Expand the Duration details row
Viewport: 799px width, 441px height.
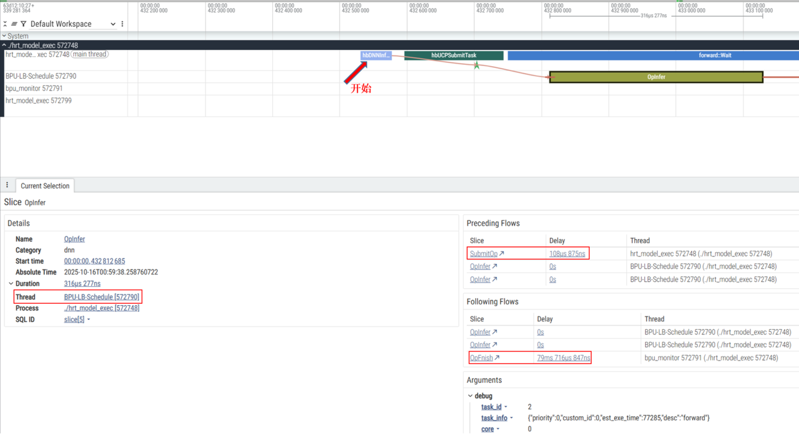point(11,284)
